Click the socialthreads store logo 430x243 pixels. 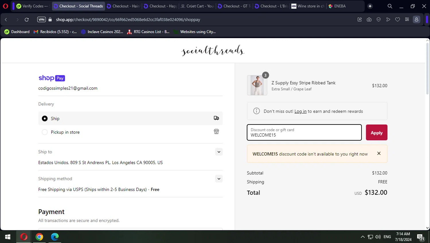pos(213,50)
